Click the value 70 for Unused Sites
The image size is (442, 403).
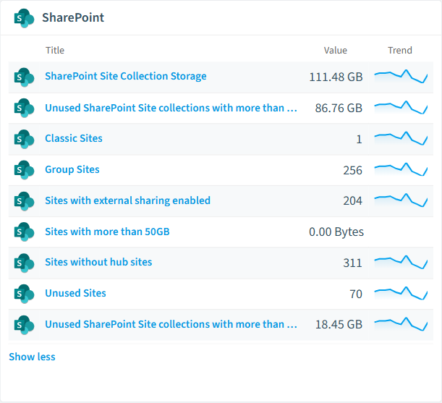[356, 294]
